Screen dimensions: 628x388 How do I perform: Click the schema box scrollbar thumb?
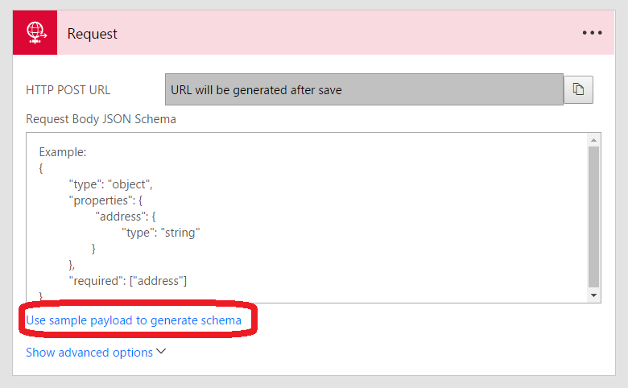[594, 216]
